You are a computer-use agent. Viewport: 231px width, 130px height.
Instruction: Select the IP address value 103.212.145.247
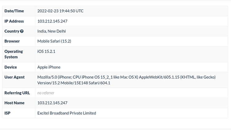point(52,21)
